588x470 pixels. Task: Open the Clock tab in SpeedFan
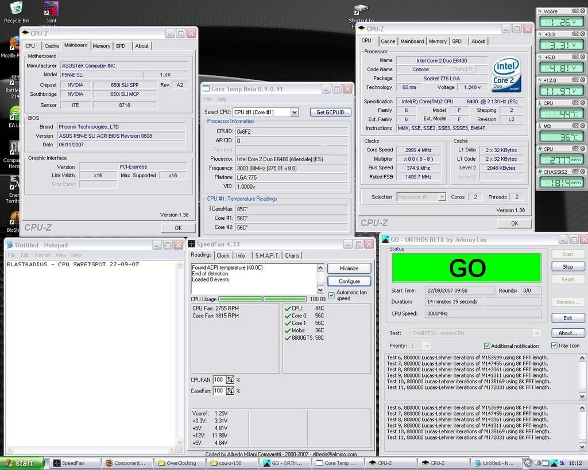pos(223,255)
